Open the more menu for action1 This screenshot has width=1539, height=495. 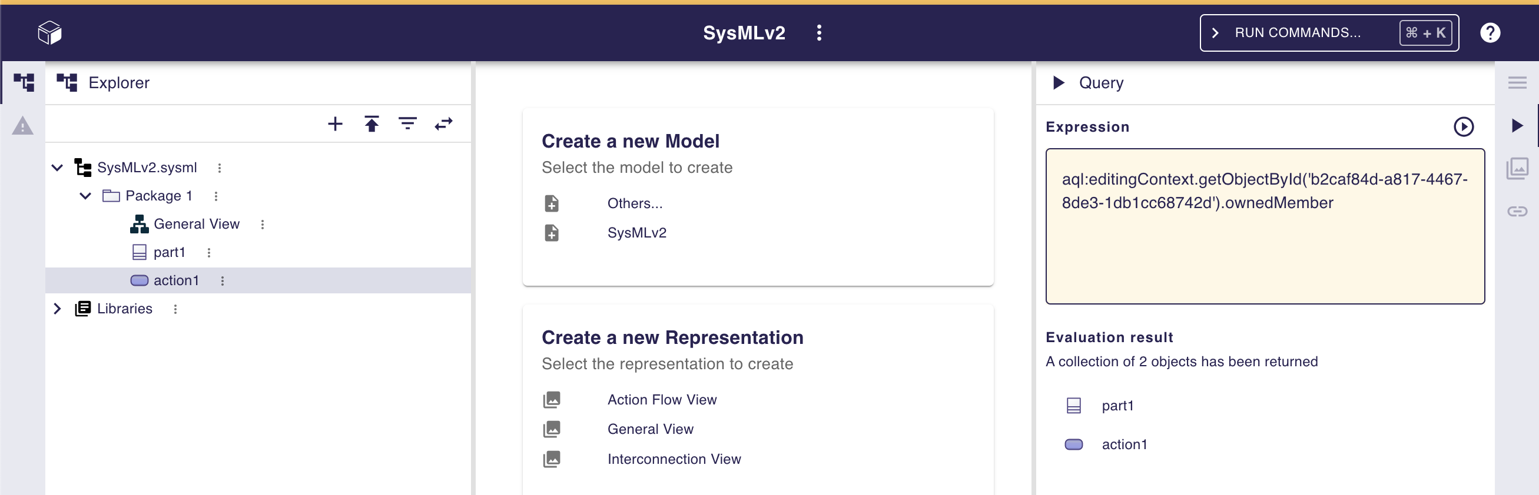pos(222,281)
